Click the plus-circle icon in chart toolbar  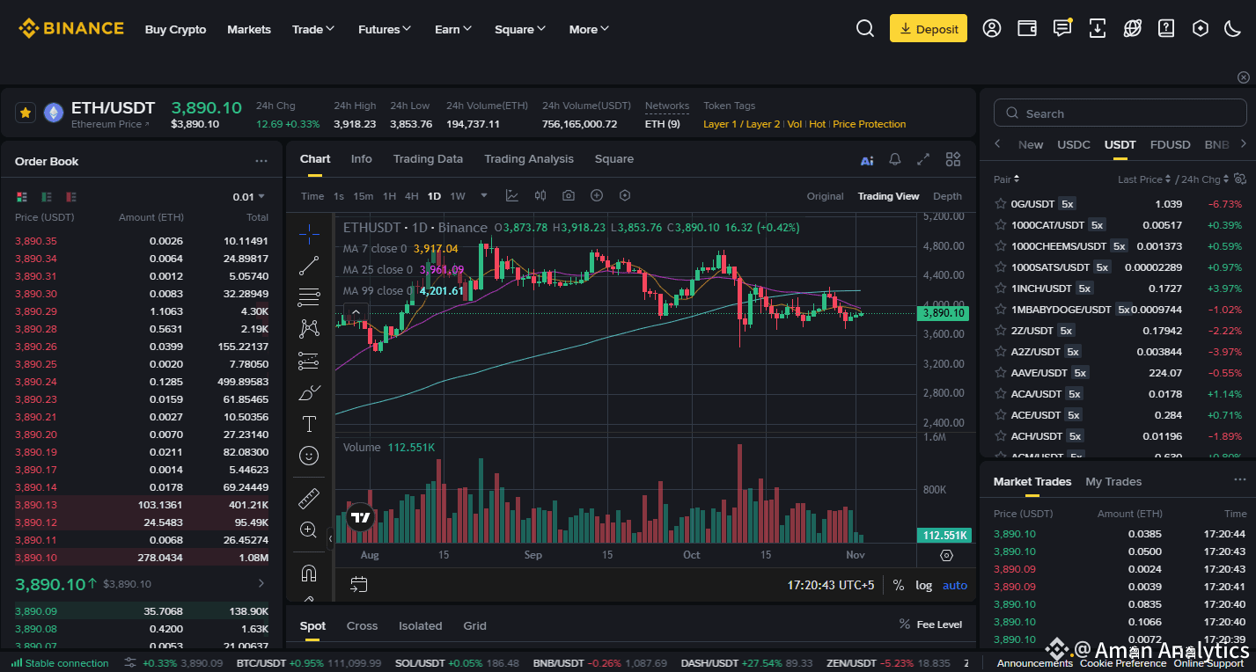tap(597, 195)
